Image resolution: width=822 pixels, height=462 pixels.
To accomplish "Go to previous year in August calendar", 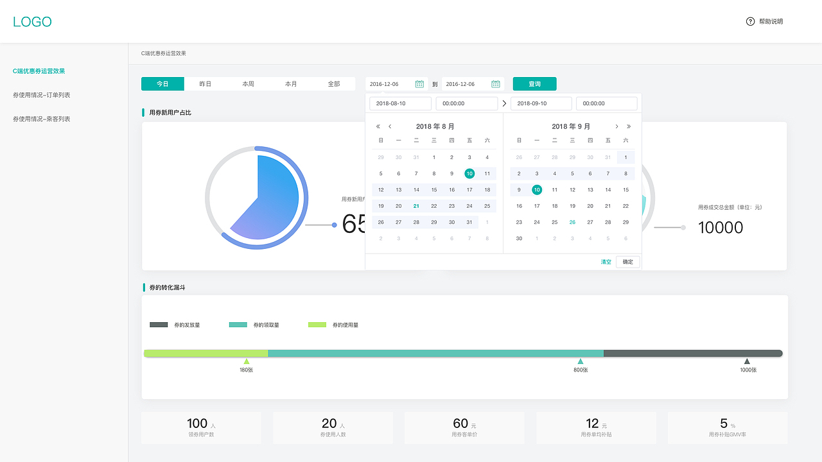I will (x=378, y=126).
